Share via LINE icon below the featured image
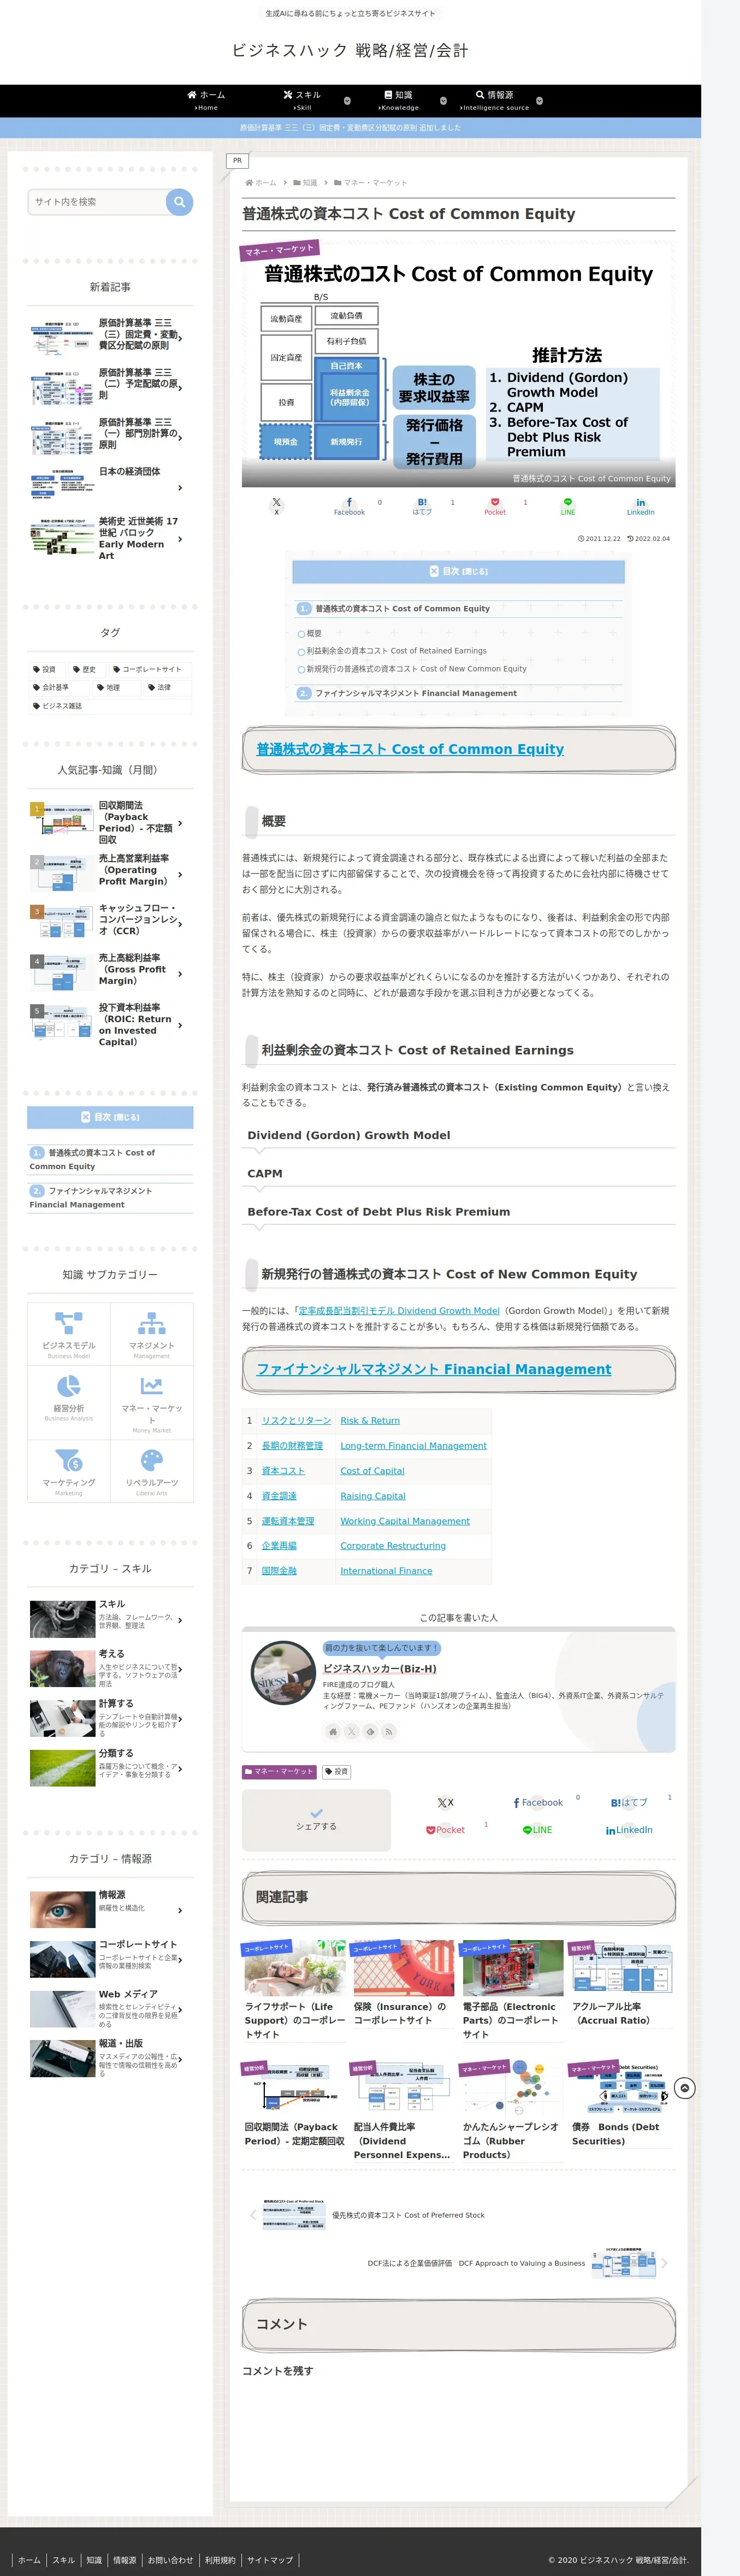Viewport: 740px width, 2576px height. tap(568, 506)
